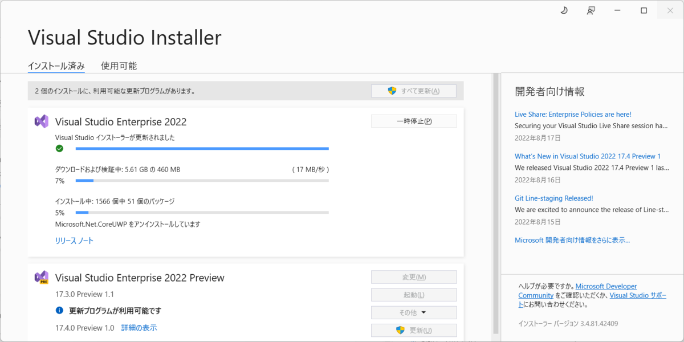Open the Visual Studio サポート link
684x342 pixels.
point(638,295)
